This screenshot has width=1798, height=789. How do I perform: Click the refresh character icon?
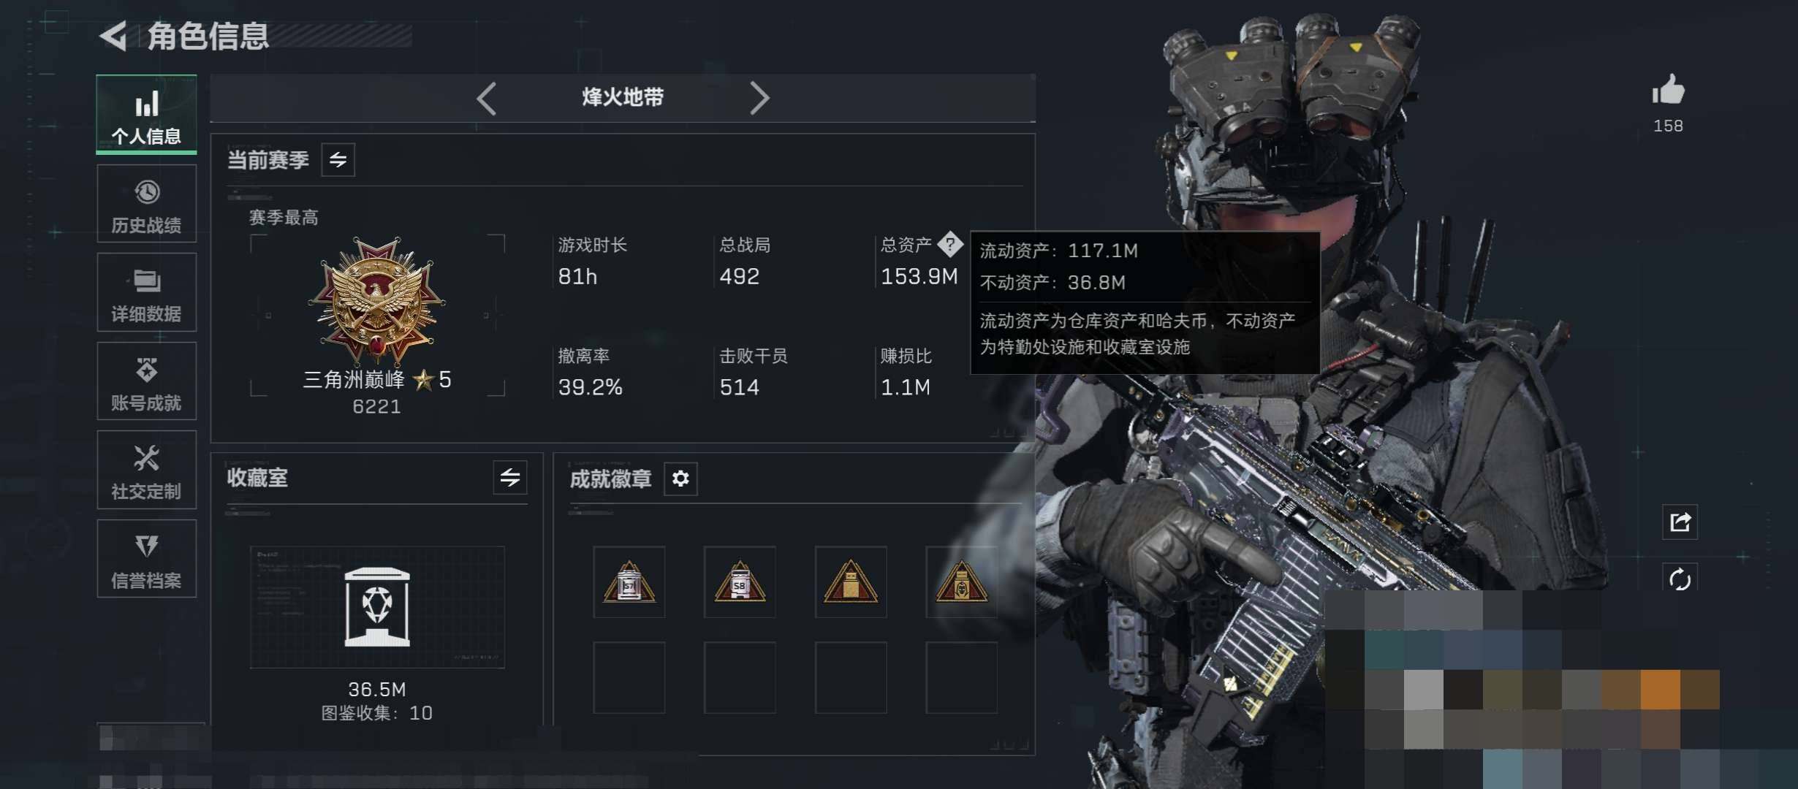(1680, 579)
